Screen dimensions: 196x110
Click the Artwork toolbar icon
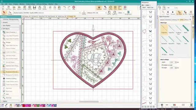pyautogui.click(x=30, y=8)
